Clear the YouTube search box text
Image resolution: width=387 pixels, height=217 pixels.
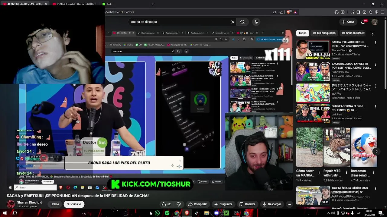point(233,22)
